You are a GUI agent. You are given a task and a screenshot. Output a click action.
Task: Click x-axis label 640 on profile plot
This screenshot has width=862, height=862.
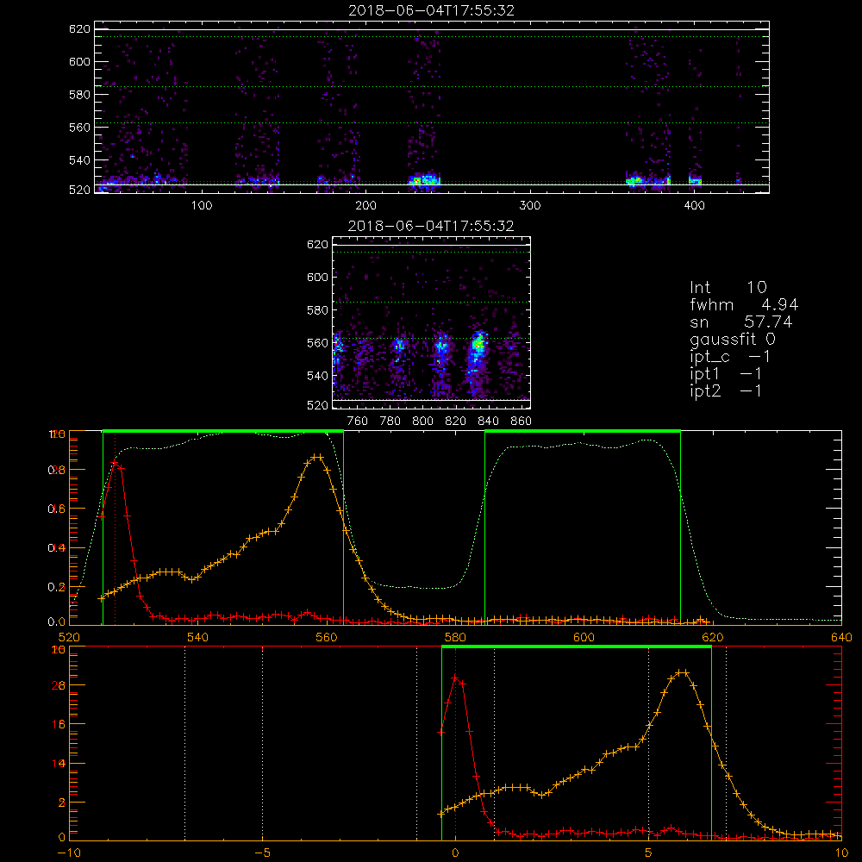(x=841, y=637)
